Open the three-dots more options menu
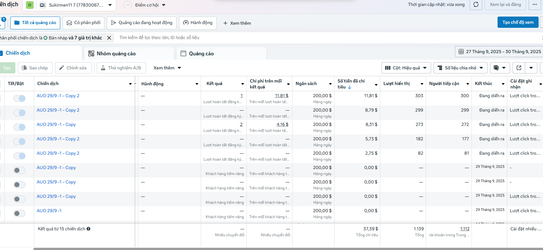Viewport: 543px width, 250px height. click(535, 5)
